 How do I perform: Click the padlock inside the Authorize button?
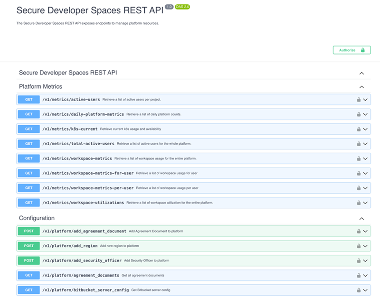coord(362,50)
